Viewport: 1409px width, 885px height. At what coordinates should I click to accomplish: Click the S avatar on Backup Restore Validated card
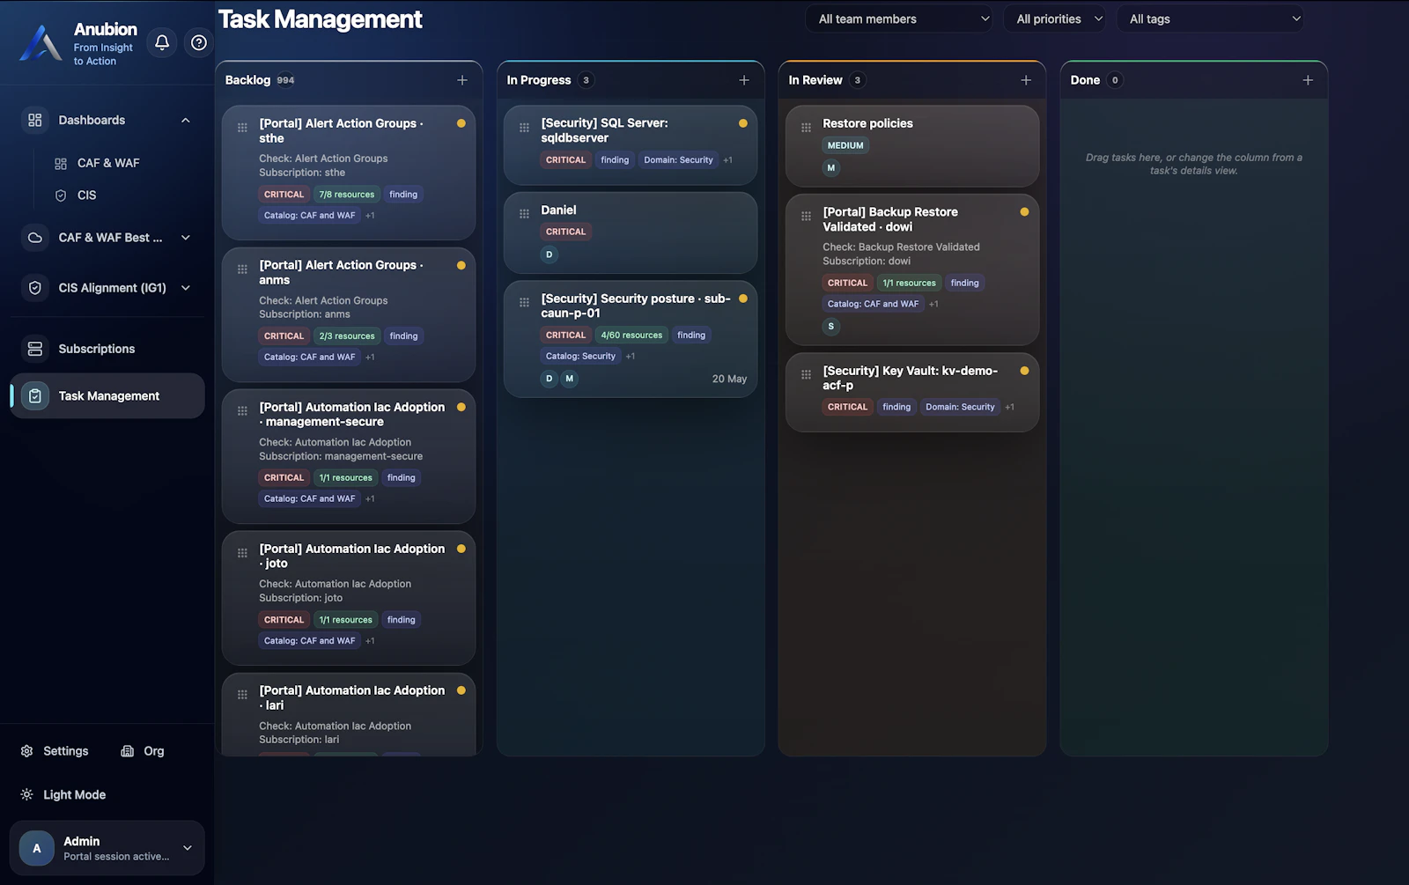pyautogui.click(x=831, y=327)
